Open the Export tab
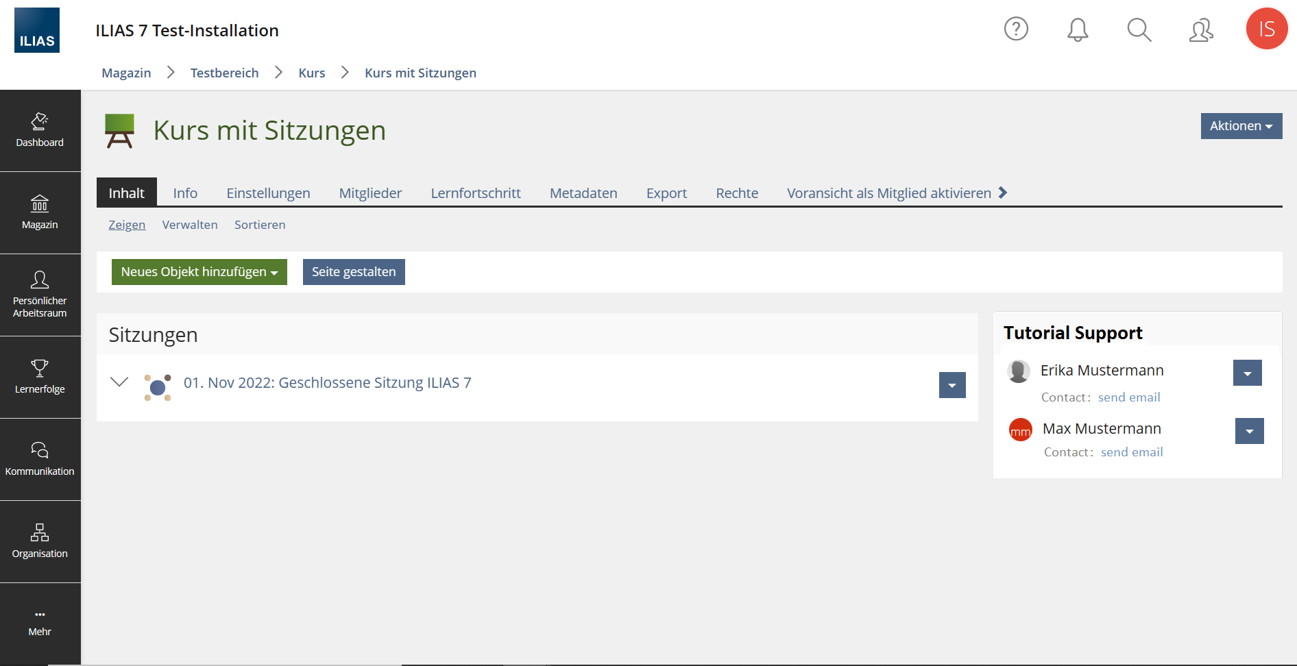The width and height of the screenshot is (1297, 666). coord(666,193)
